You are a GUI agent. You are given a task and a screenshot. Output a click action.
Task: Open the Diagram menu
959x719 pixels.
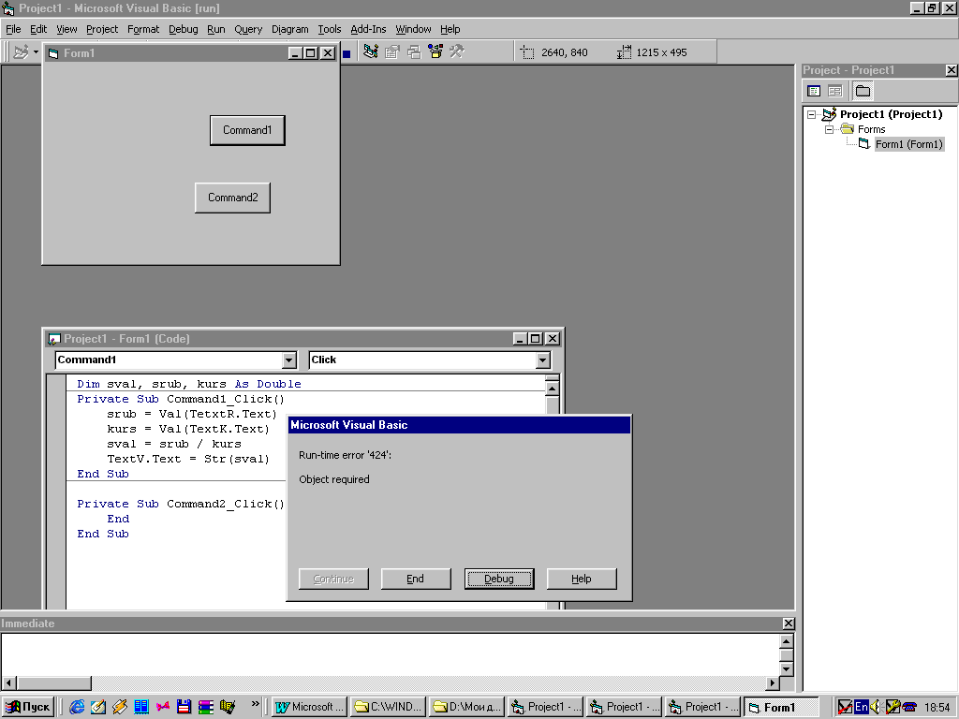pyautogui.click(x=290, y=29)
